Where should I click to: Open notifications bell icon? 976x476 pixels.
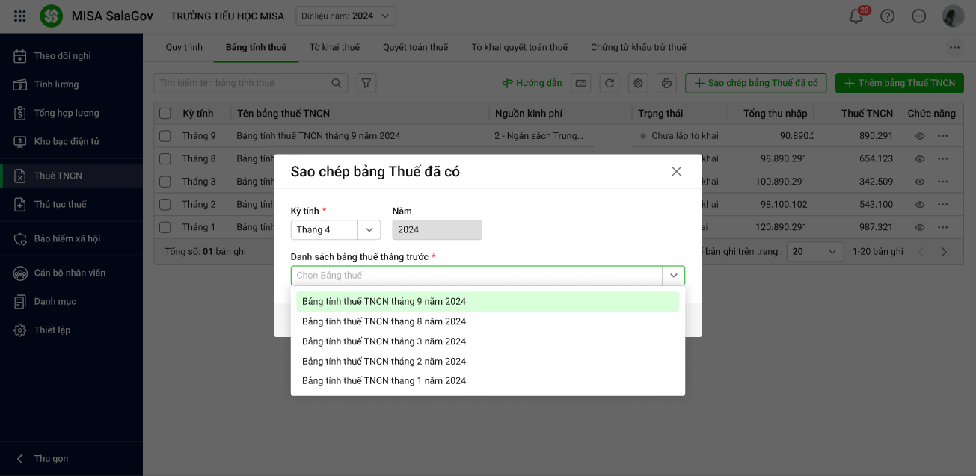pos(856,16)
